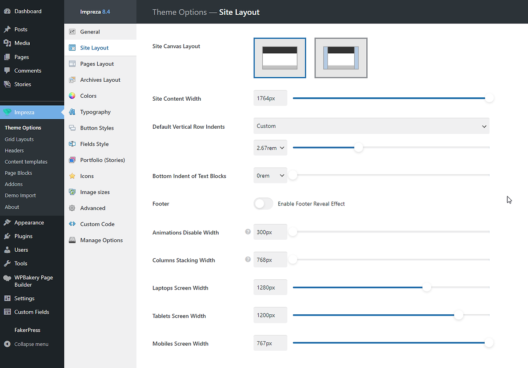
Task: Open the Theme Options submenu item
Action: click(23, 128)
